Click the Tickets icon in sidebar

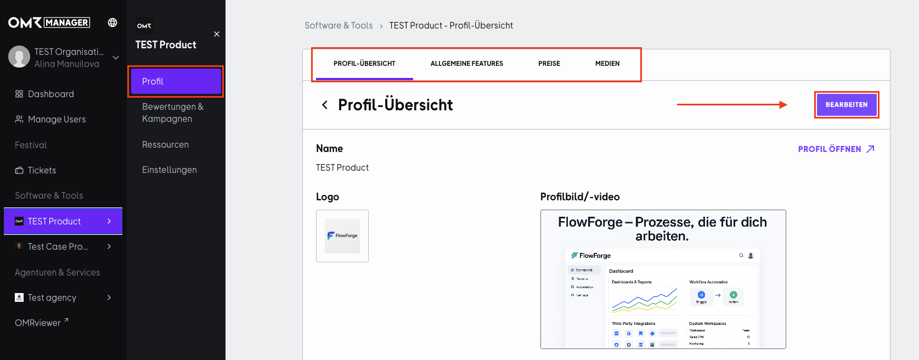[x=19, y=170]
